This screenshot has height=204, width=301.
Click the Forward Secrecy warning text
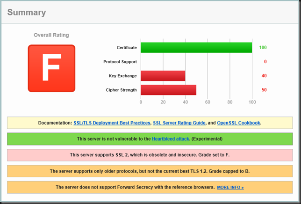[135, 187]
